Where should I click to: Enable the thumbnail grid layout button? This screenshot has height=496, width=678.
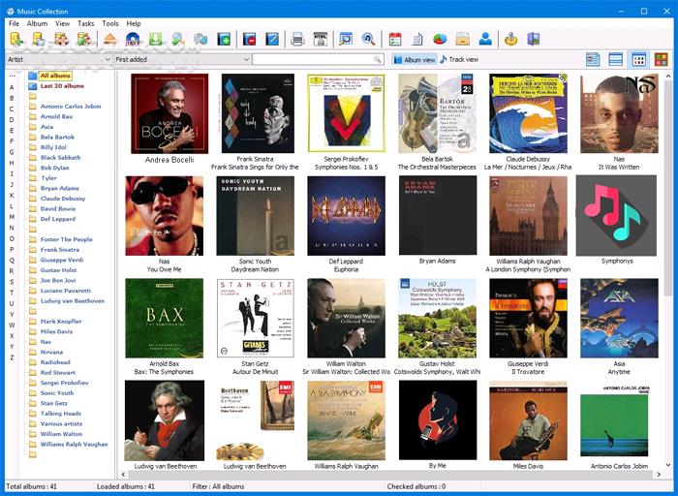(639, 60)
